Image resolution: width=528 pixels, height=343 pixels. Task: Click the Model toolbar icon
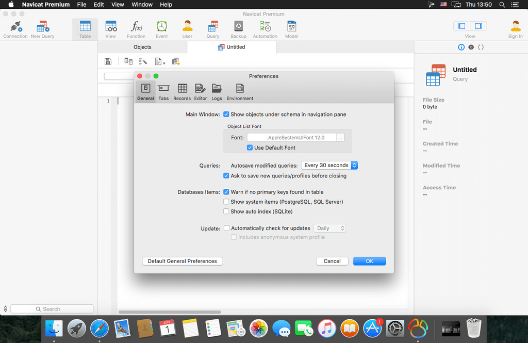[291, 29]
